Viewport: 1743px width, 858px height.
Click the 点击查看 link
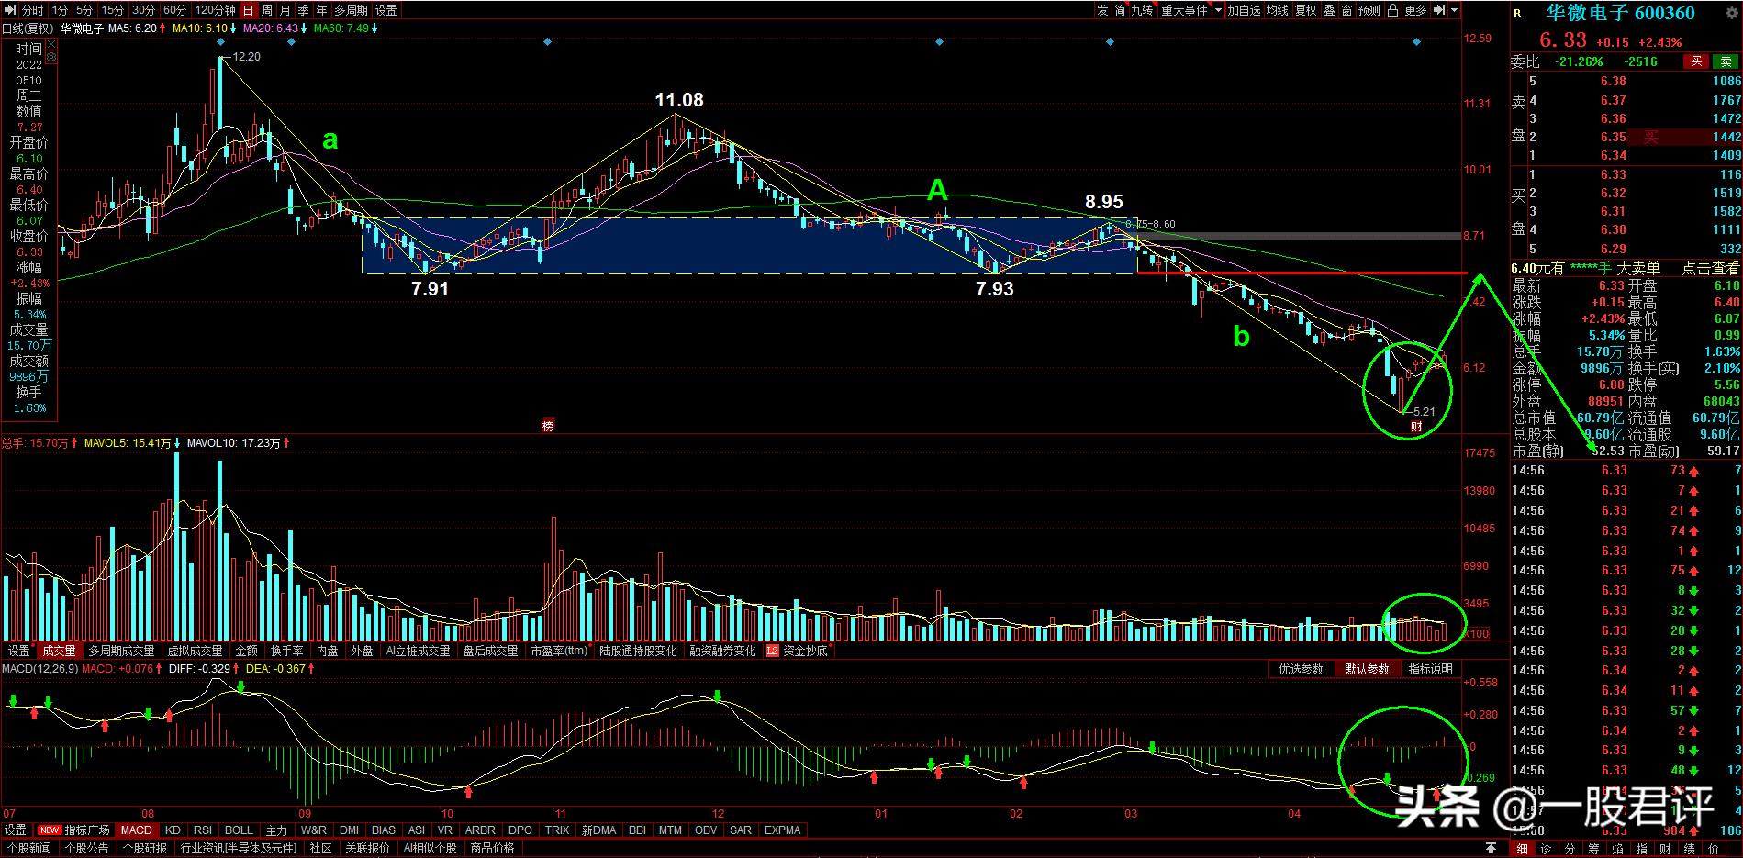[1709, 268]
